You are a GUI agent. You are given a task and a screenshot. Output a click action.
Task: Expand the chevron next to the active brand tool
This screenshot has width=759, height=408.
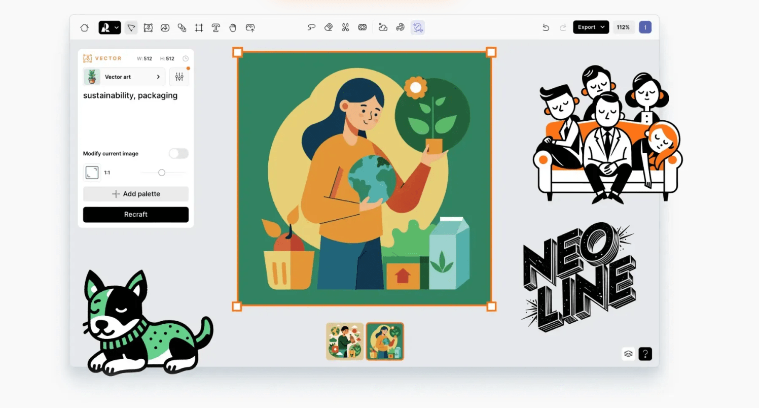click(x=117, y=28)
